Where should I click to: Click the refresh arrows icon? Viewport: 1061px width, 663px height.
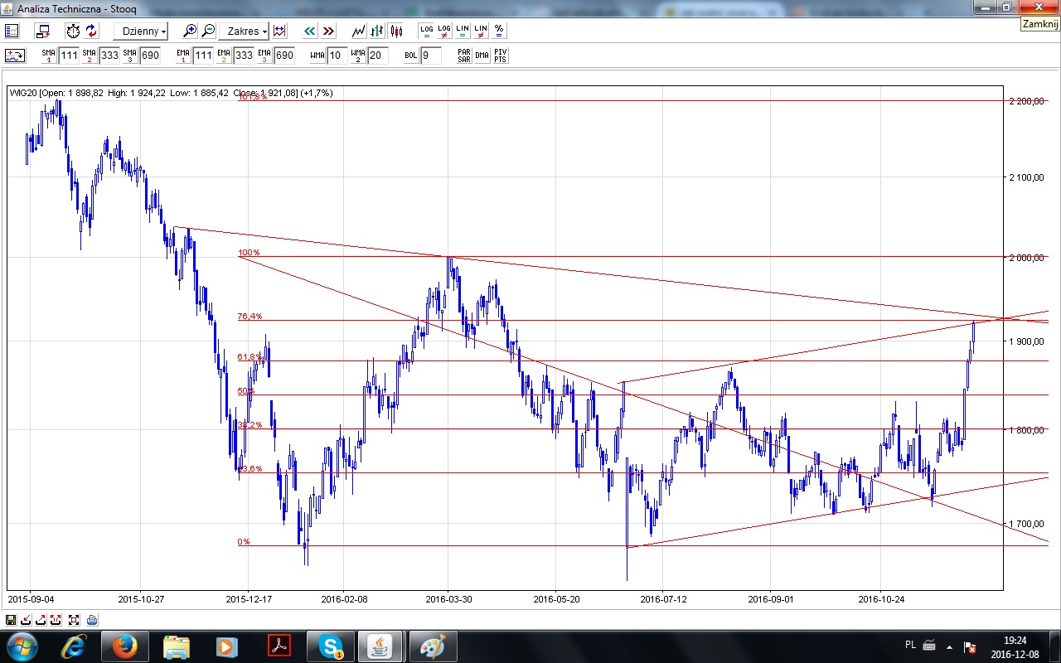point(91,31)
